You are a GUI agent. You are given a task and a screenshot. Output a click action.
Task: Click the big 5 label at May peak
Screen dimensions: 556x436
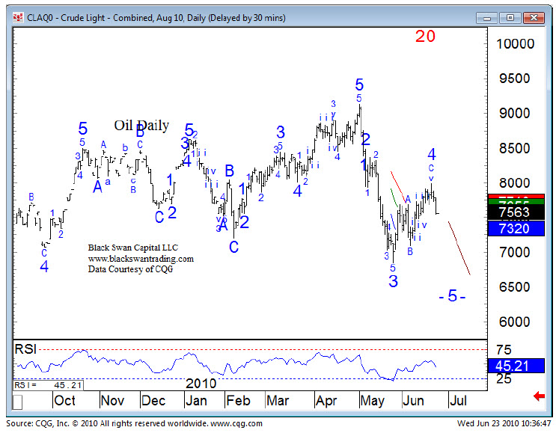(x=359, y=85)
